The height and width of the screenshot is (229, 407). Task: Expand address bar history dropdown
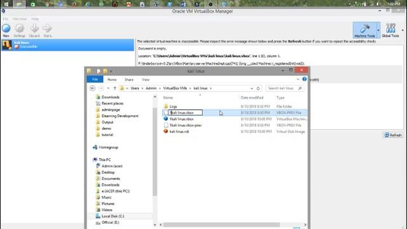252,88
